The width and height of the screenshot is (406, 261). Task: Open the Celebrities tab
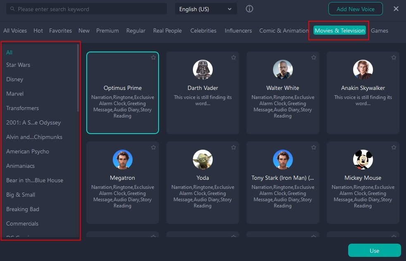[x=203, y=31]
